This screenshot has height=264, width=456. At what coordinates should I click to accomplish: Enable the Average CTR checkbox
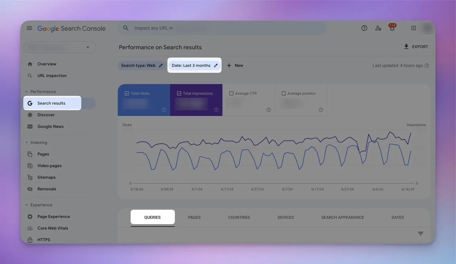coord(232,93)
